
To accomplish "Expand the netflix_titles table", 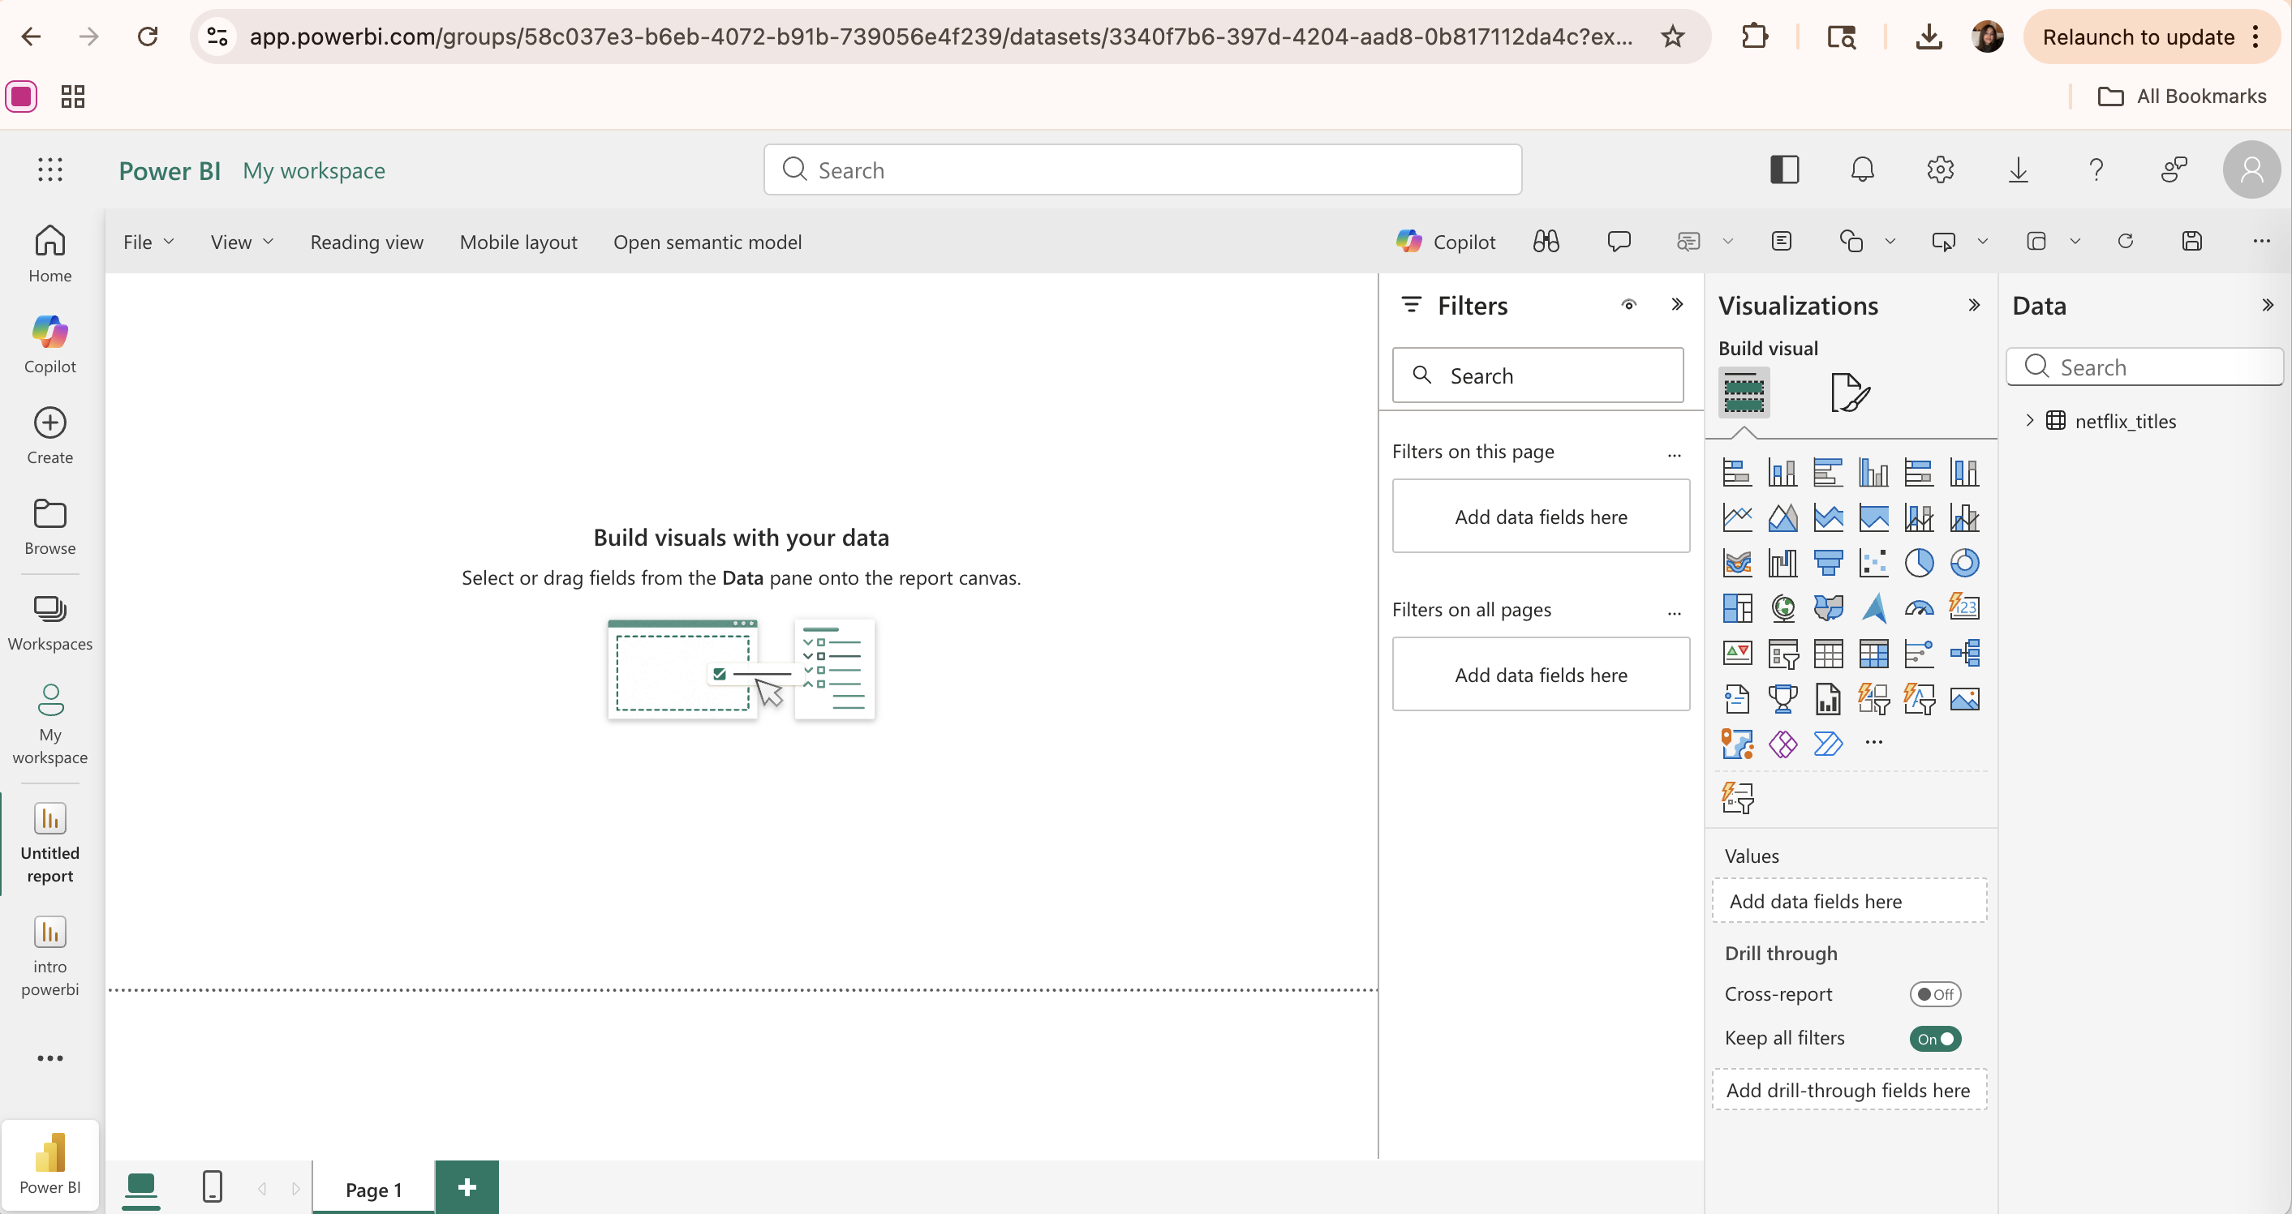I will click(2029, 421).
